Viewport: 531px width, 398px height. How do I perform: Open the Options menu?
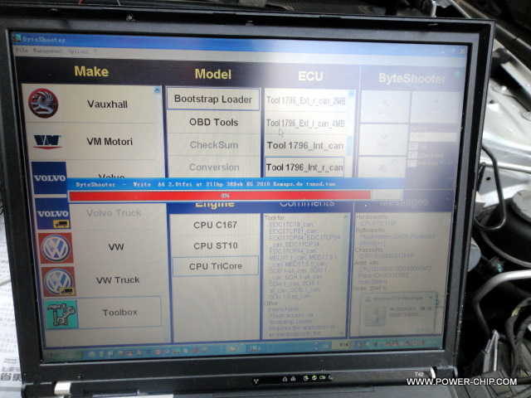[78, 51]
